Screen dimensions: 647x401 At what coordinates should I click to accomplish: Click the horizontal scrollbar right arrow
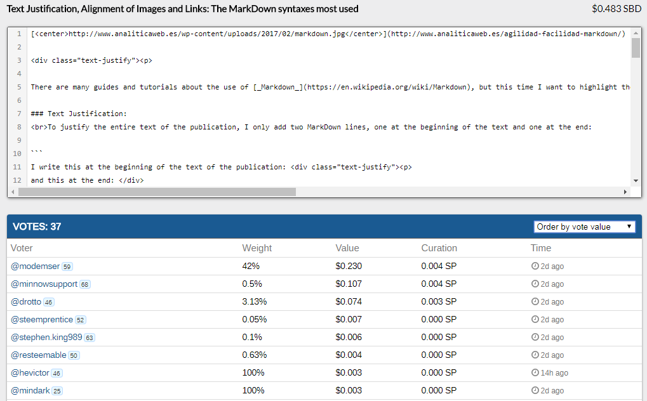coord(625,192)
